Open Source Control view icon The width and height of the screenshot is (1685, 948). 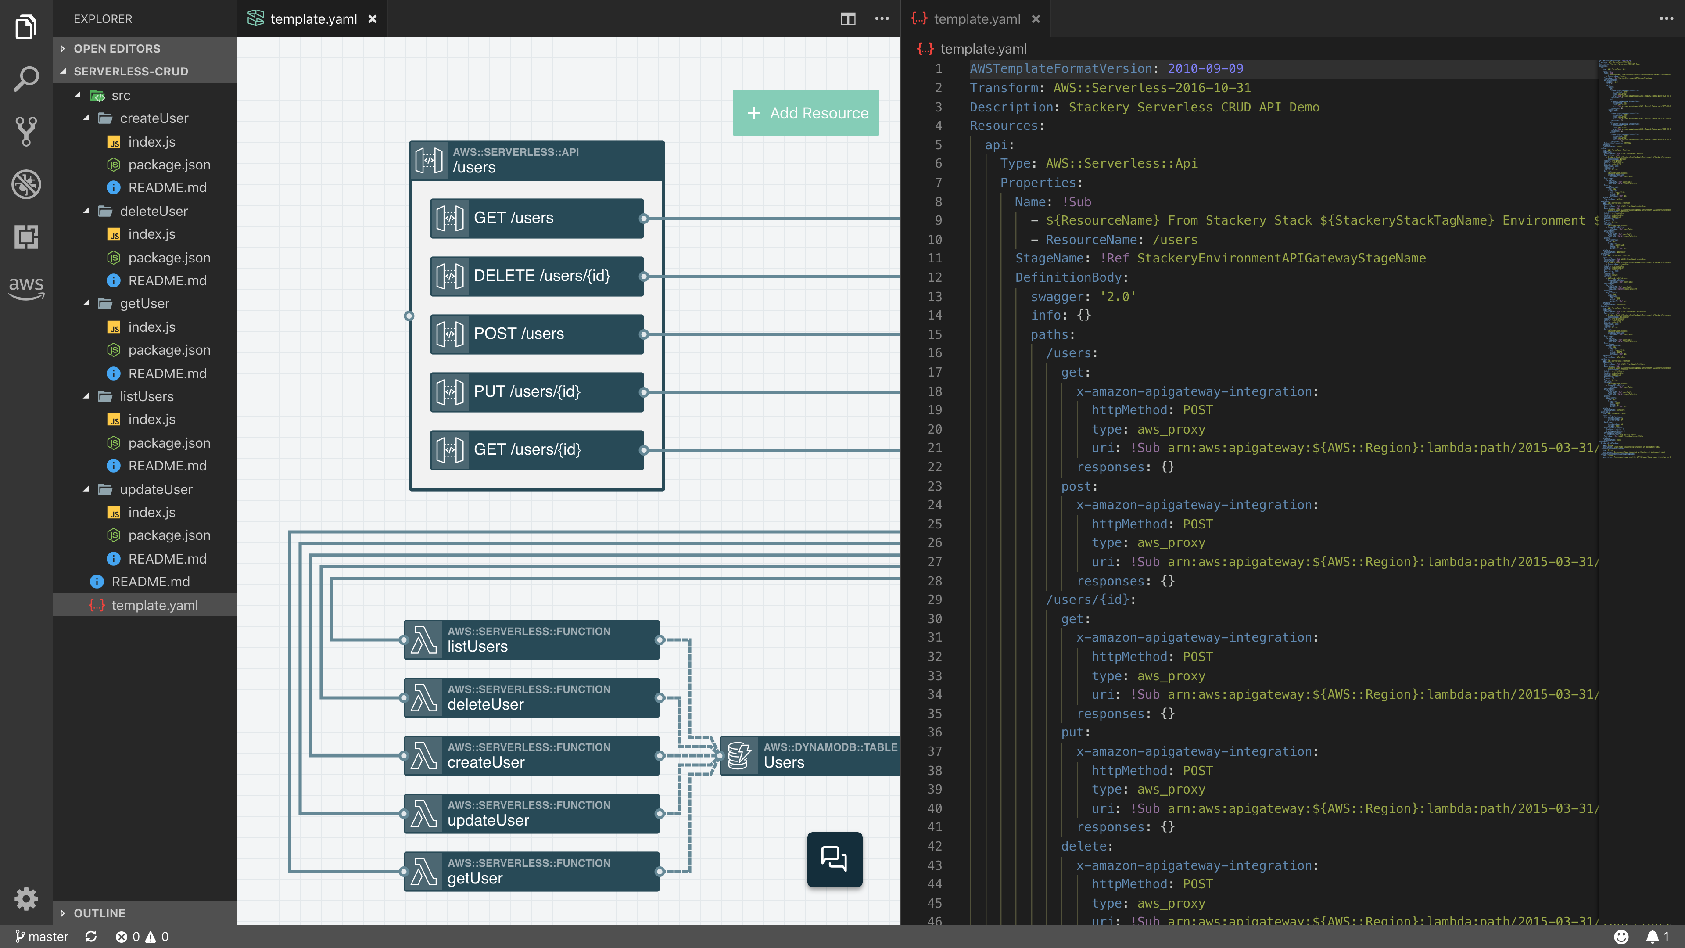click(x=26, y=132)
